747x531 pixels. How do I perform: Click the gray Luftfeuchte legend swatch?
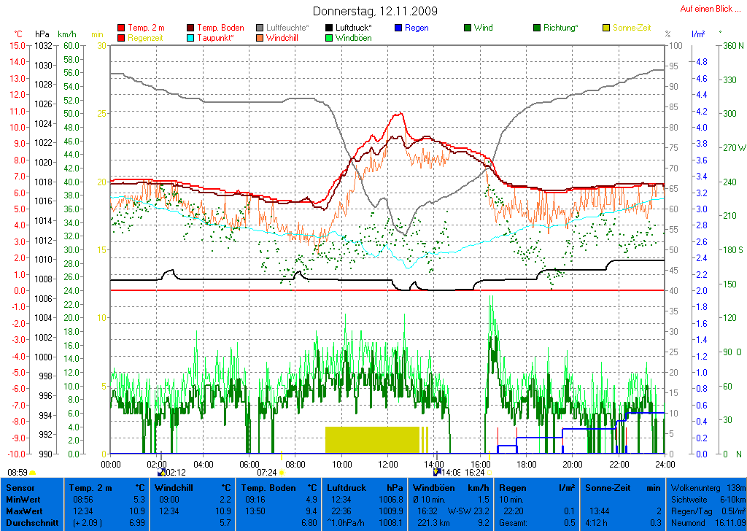click(x=260, y=28)
